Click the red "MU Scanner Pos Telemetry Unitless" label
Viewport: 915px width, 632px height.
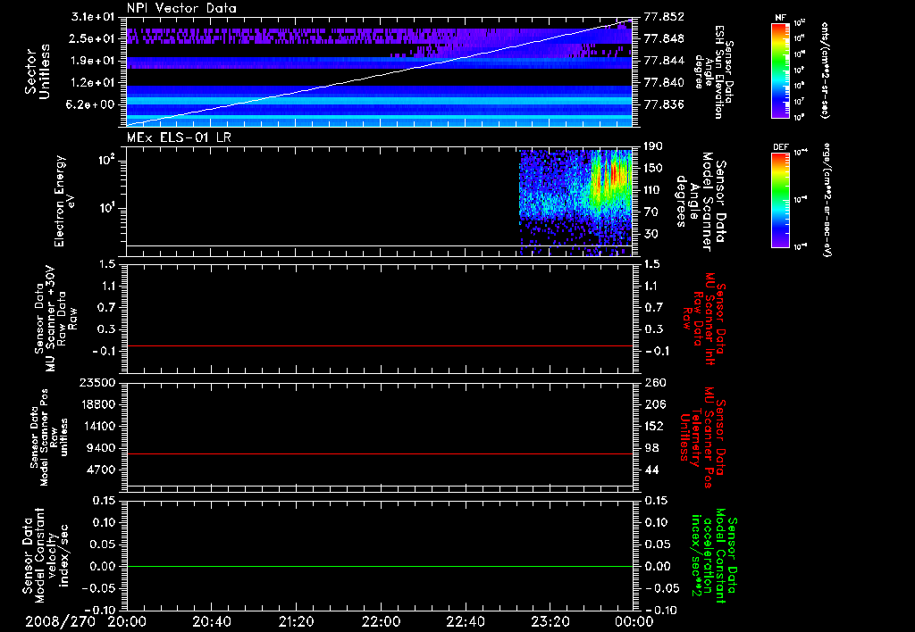[703, 437]
